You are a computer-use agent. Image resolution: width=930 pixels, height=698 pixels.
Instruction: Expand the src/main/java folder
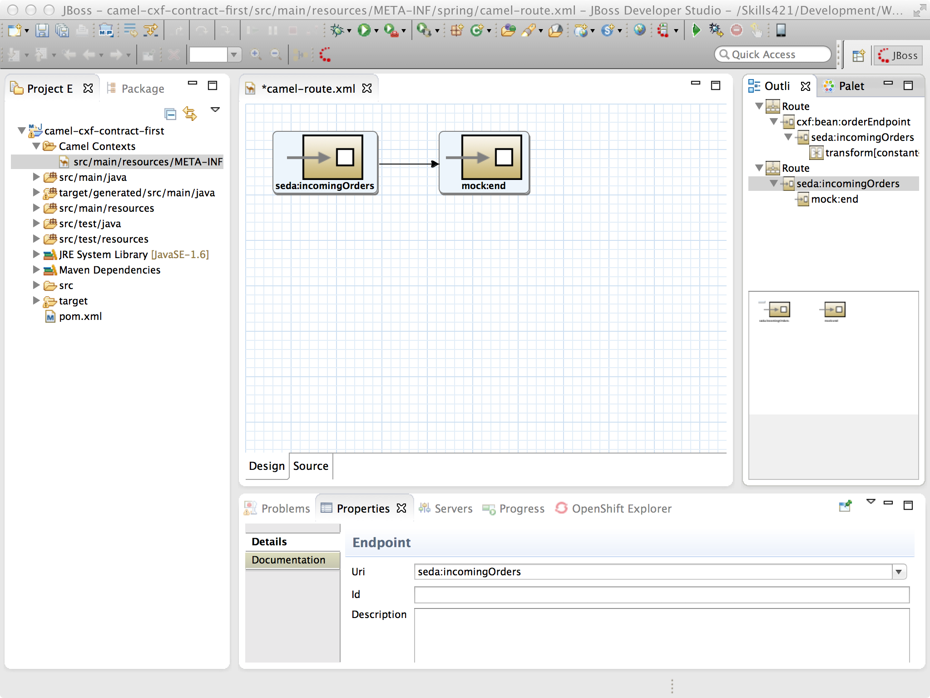click(36, 177)
